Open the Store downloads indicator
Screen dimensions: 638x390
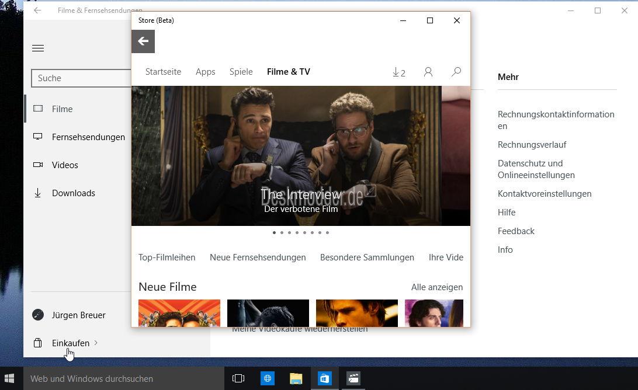tap(398, 72)
